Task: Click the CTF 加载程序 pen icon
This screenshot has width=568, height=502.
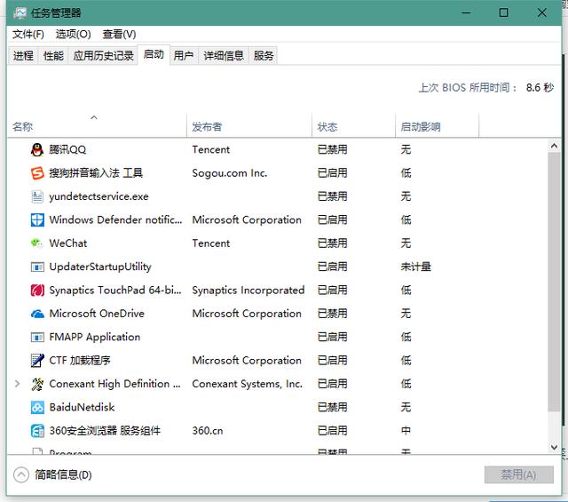Action: (37, 361)
